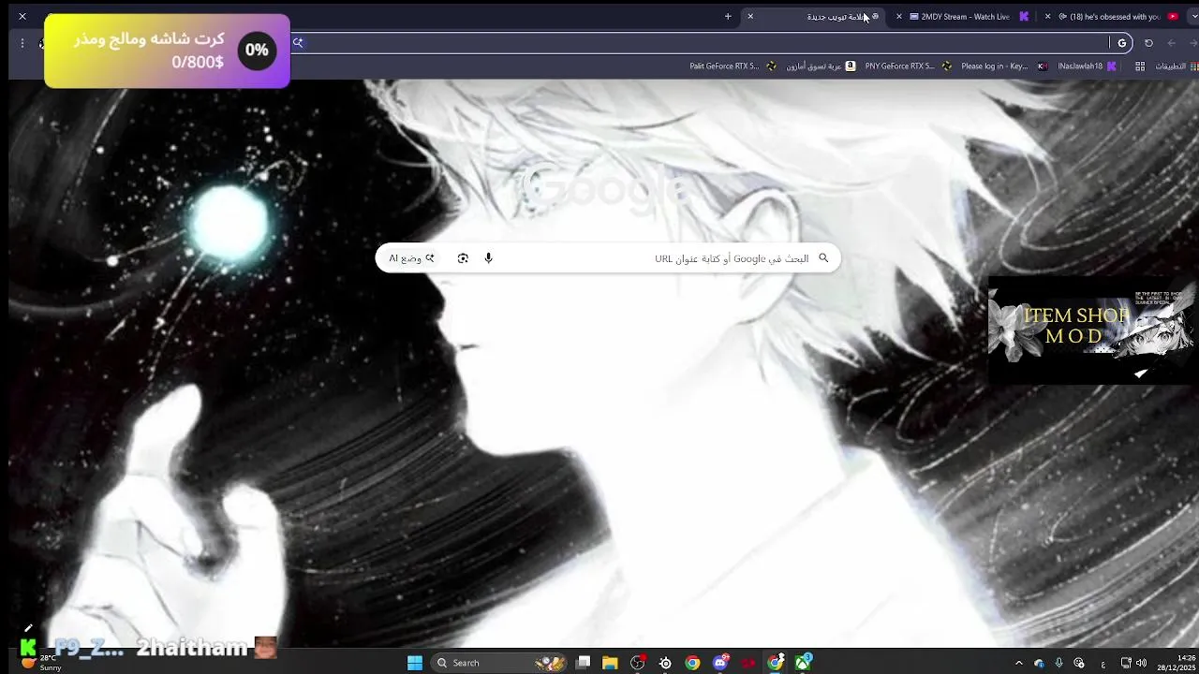
Task: Open OBS Studio taskbar icon
Action: 638,663
